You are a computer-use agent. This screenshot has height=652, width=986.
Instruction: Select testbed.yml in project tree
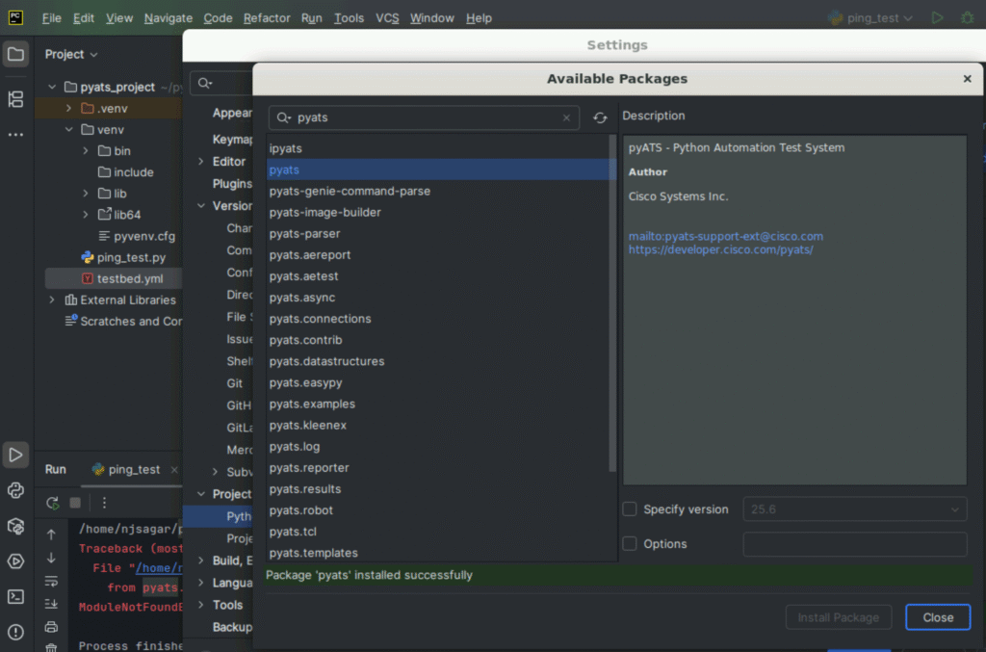(x=122, y=278)
